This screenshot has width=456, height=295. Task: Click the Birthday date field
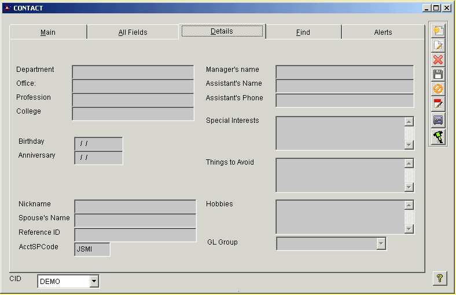(98, 144)
